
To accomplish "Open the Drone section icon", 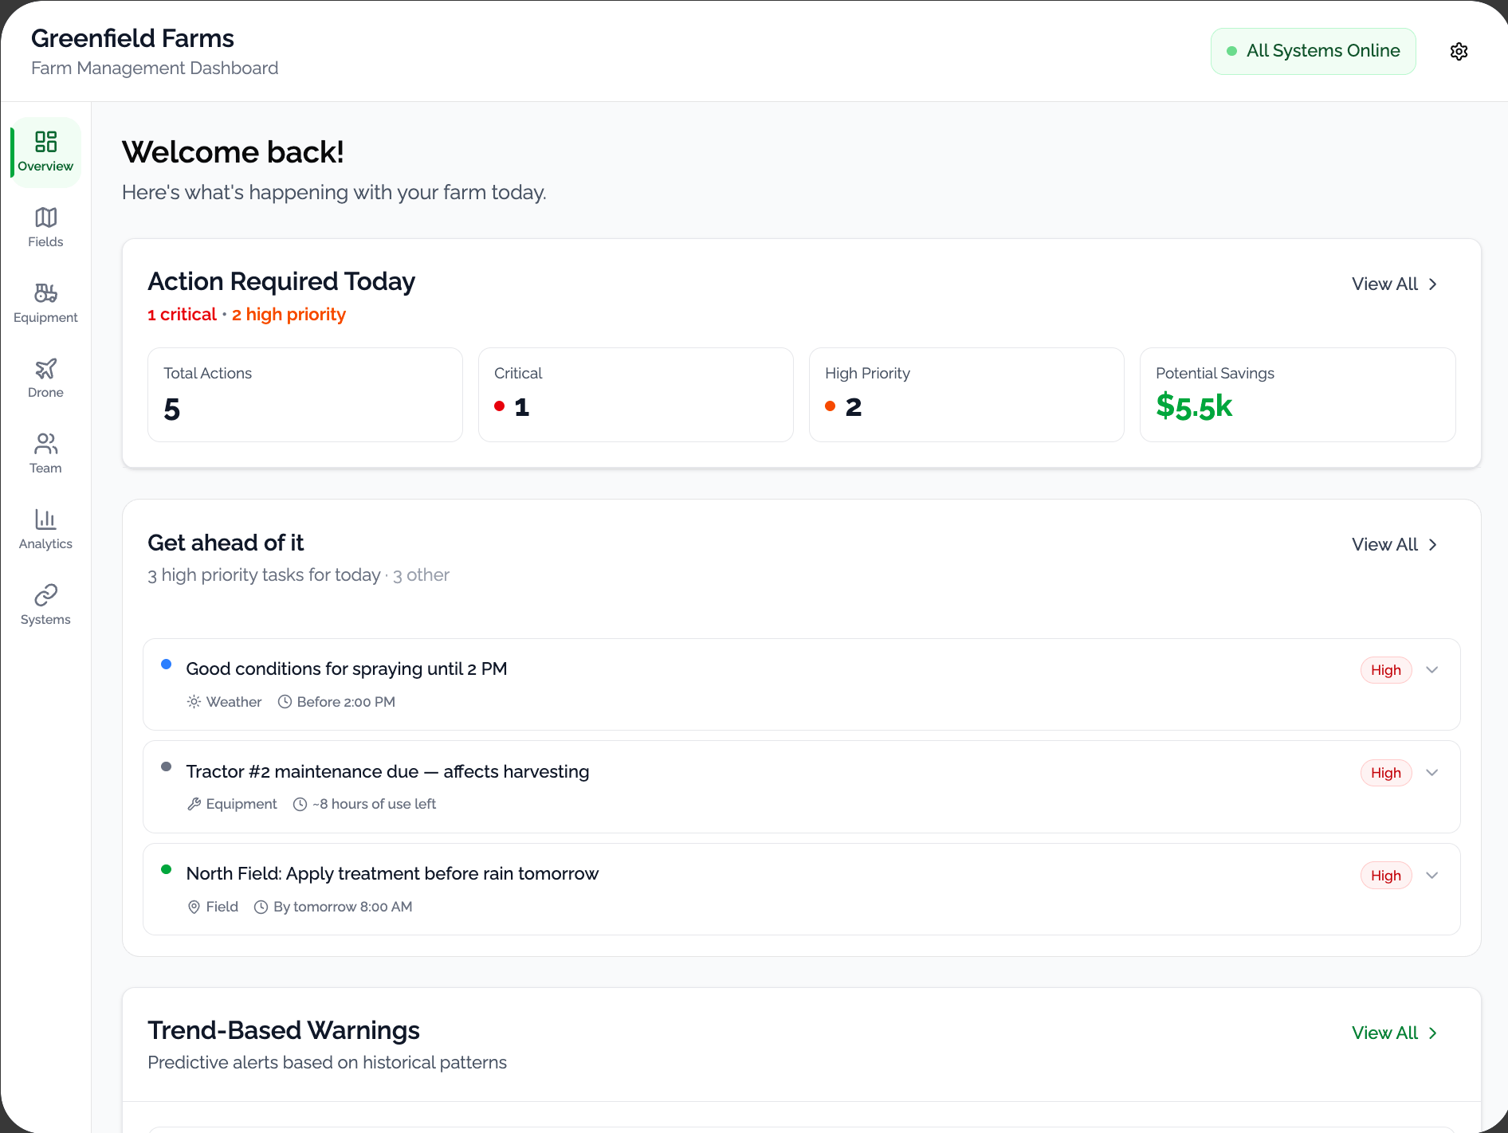I will click(45, 369).
